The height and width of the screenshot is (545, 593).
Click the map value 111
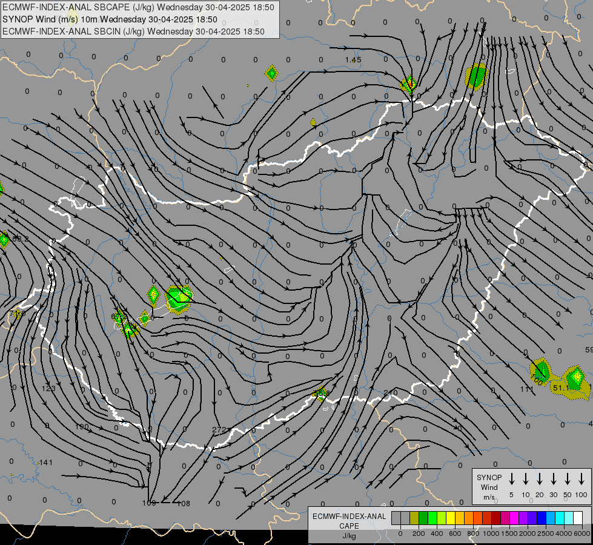[527, 389]
